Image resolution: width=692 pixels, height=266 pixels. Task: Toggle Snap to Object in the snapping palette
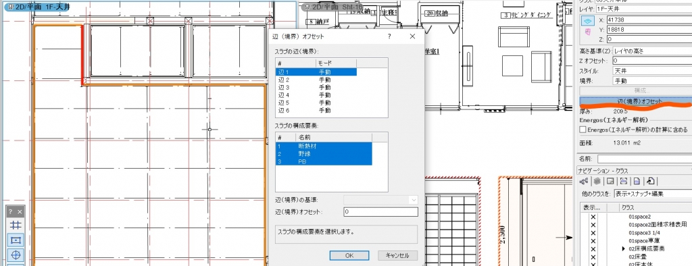16,240
